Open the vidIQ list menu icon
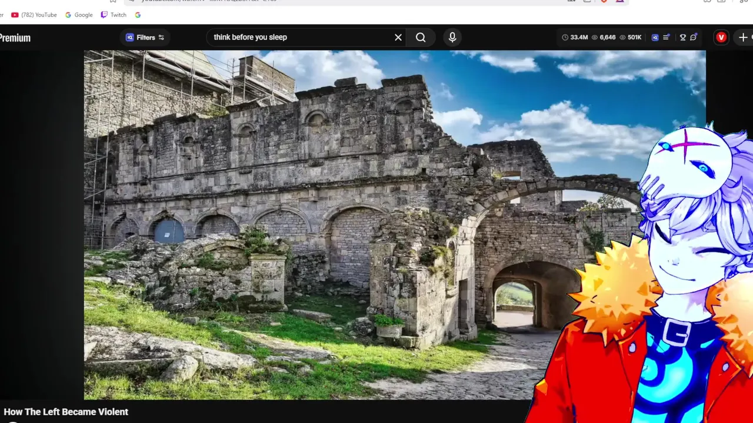Screen dimensions: 753x423 click(666, 37)
